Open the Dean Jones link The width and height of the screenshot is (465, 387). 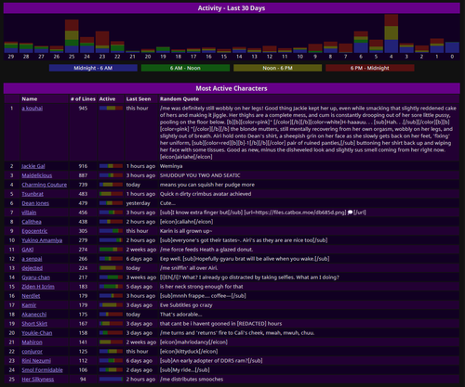[x=35, y=203]
